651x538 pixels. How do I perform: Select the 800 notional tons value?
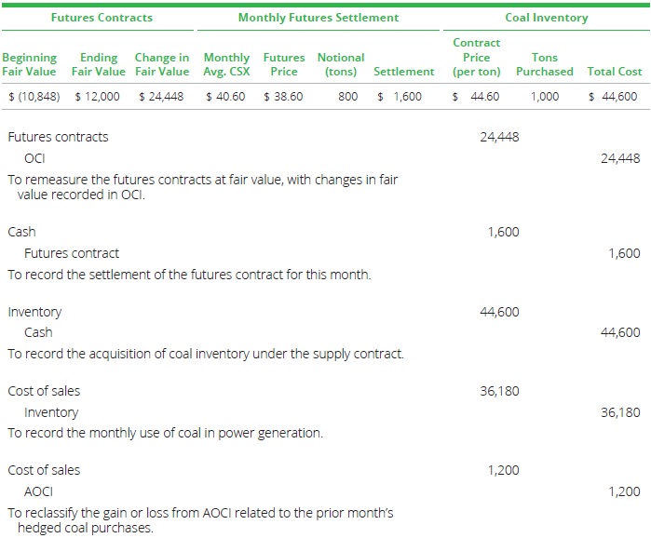(347, 96)
